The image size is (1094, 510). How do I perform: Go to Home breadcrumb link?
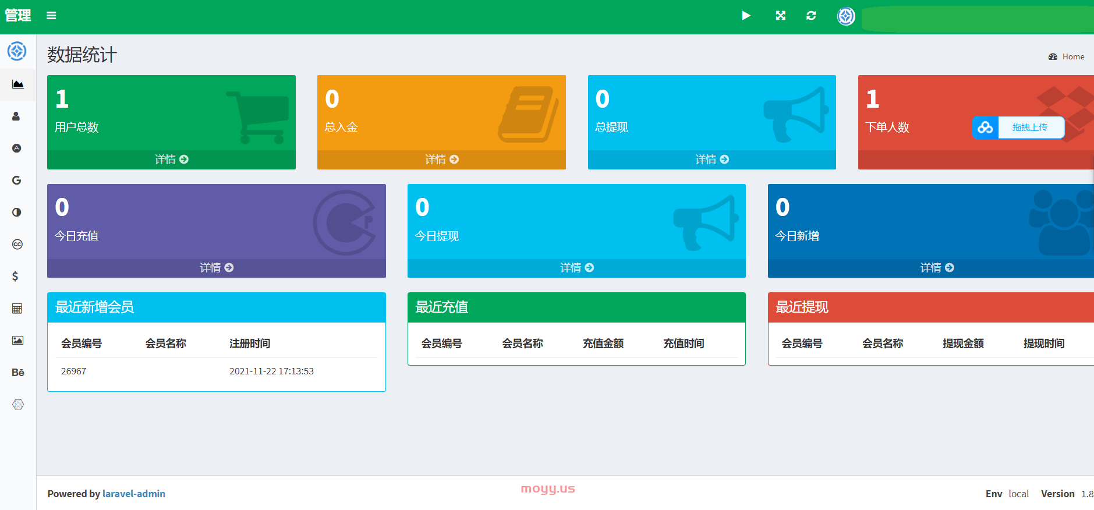[1072, 56]
